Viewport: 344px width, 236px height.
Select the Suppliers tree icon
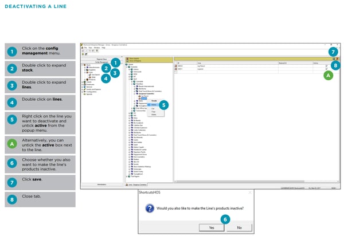point(87,70)
